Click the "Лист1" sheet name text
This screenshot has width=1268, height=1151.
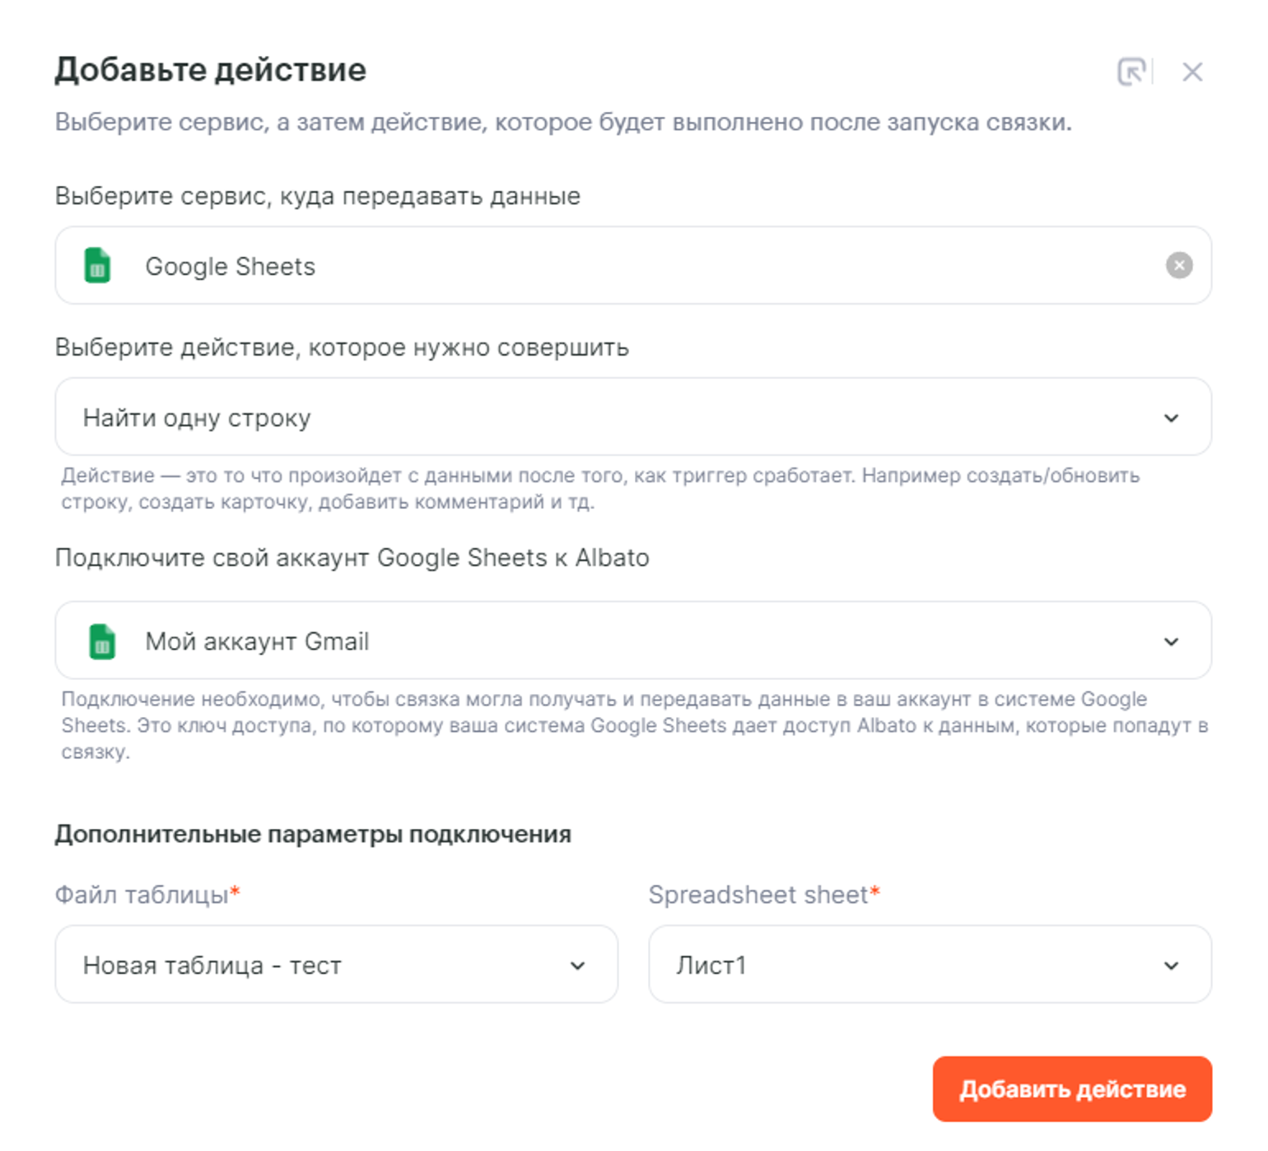click(711, 966)
